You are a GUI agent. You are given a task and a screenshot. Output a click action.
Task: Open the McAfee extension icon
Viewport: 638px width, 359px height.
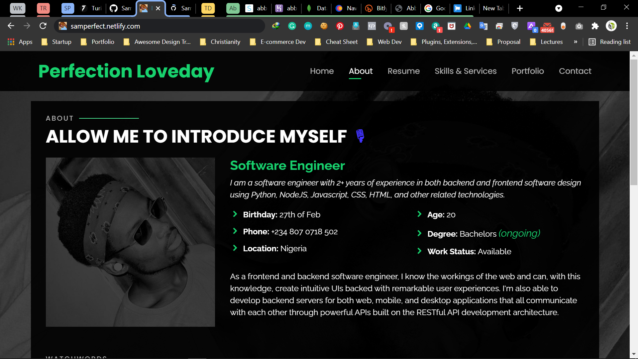(x=452, y=26)
